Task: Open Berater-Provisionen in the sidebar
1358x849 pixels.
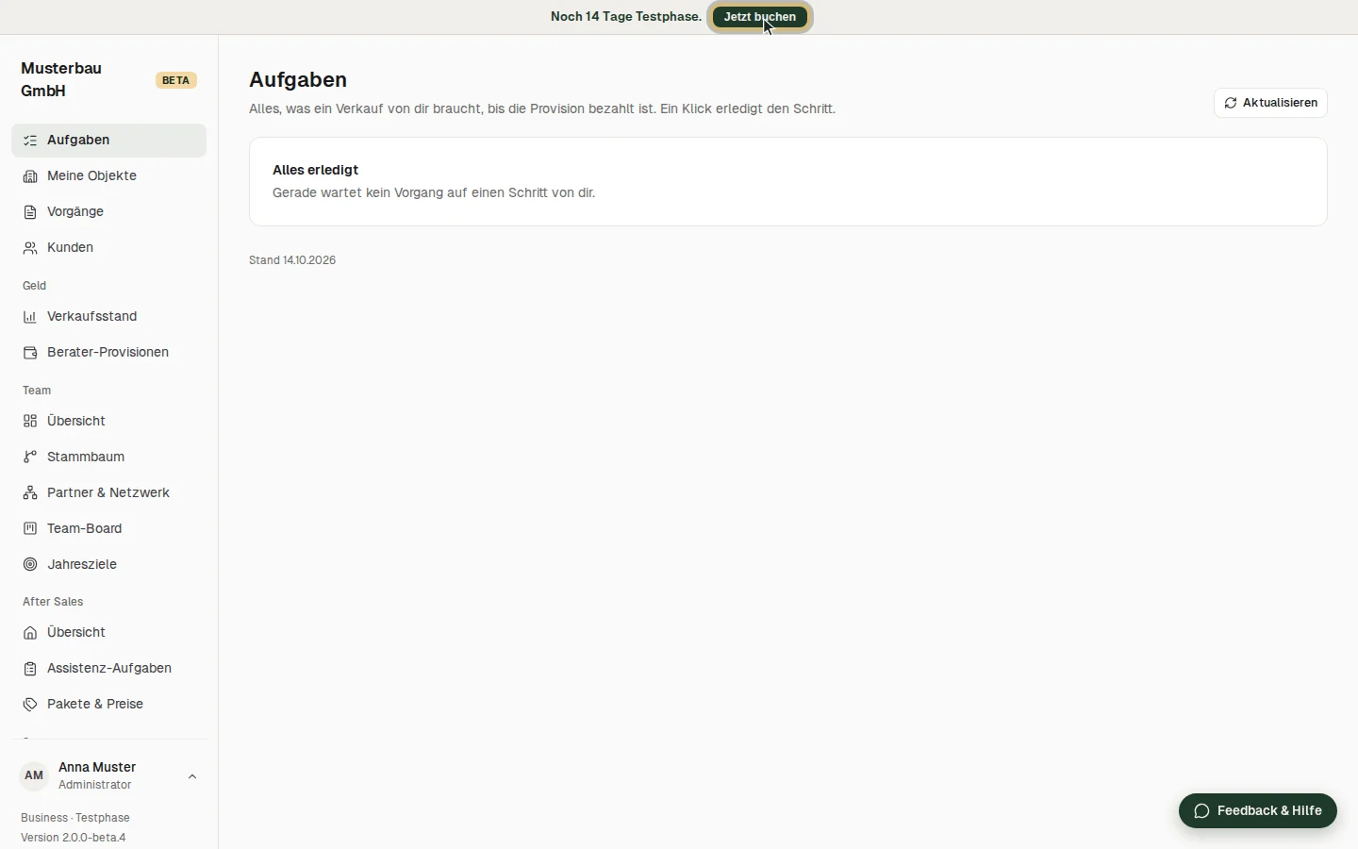Action: [108, 353]
